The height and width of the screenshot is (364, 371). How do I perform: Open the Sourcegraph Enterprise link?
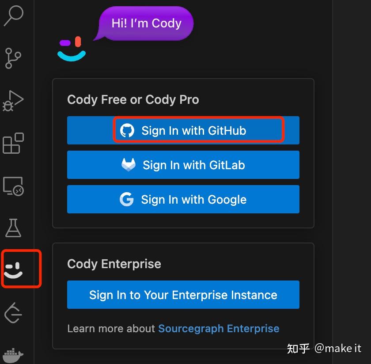[218, 328]
